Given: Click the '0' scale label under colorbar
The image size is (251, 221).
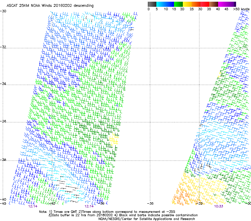Looking at the screenshot, I should coord(149,9).
